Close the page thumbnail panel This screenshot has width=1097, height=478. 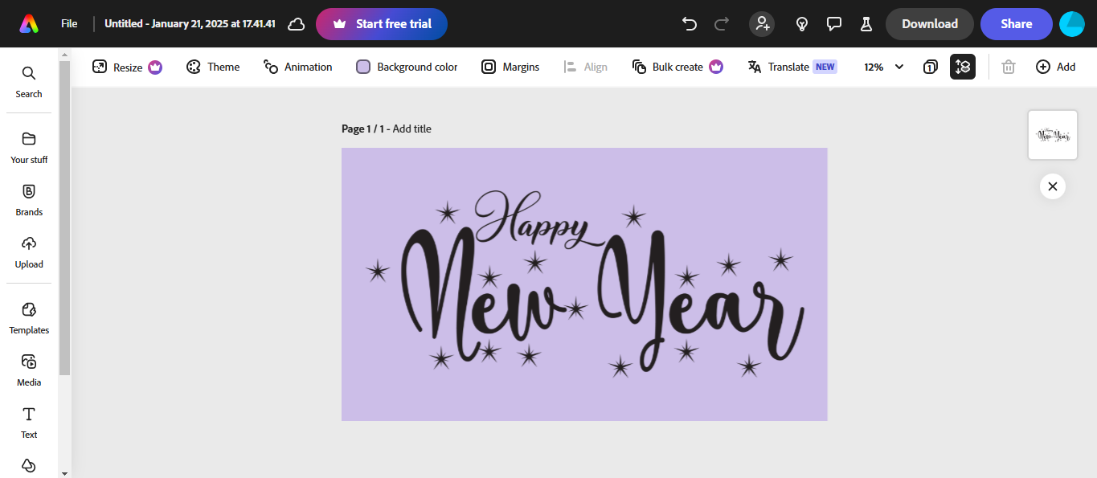1053,186
